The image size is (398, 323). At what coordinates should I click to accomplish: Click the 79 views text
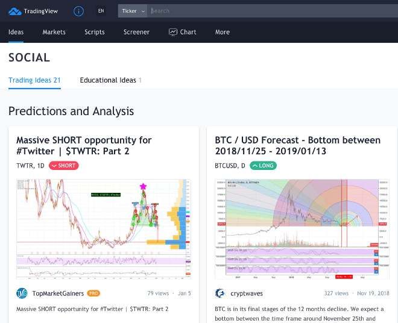click(x=158, y=293)
